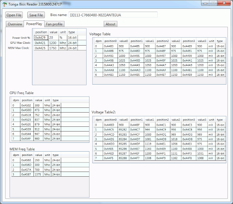This screenshot has height=204, width=233.
Task: Select Voltage Table2 value 944 cell
Action: click(150, 130)
